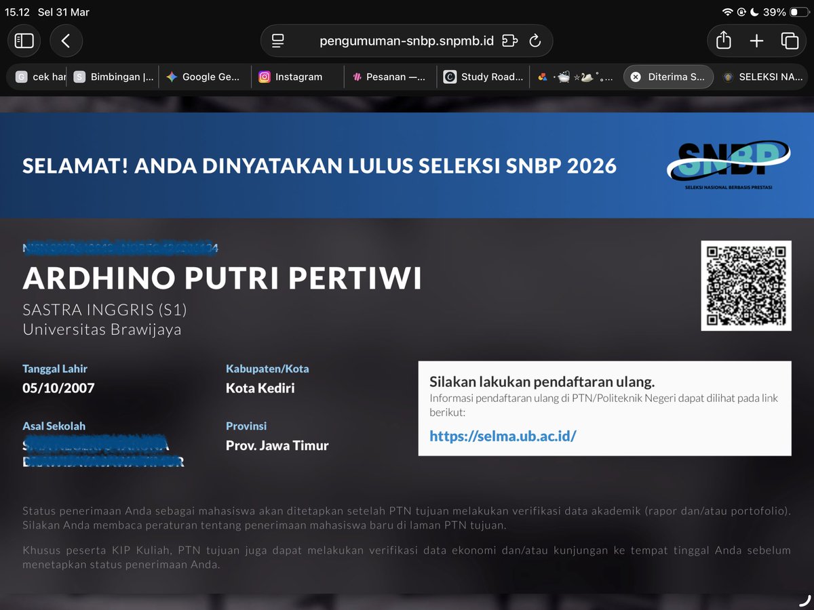Click "Silakan lakukan pendaftaran ulang." heading
Viewport: 814px width, 610px height.
(x=542, y=382)
